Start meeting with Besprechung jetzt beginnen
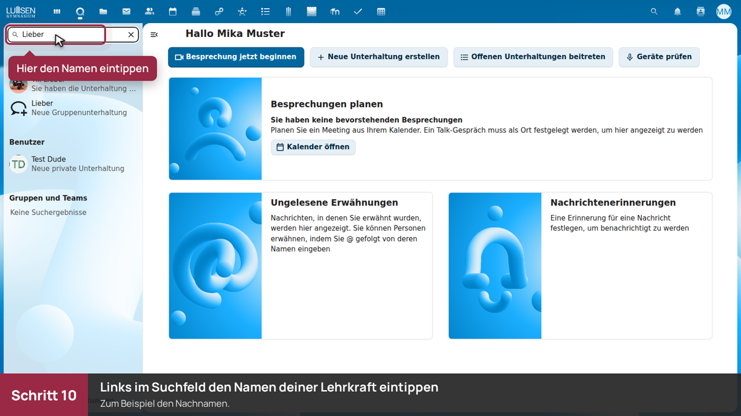The height and width of the screenshot is (416, 741). (236, 57)
